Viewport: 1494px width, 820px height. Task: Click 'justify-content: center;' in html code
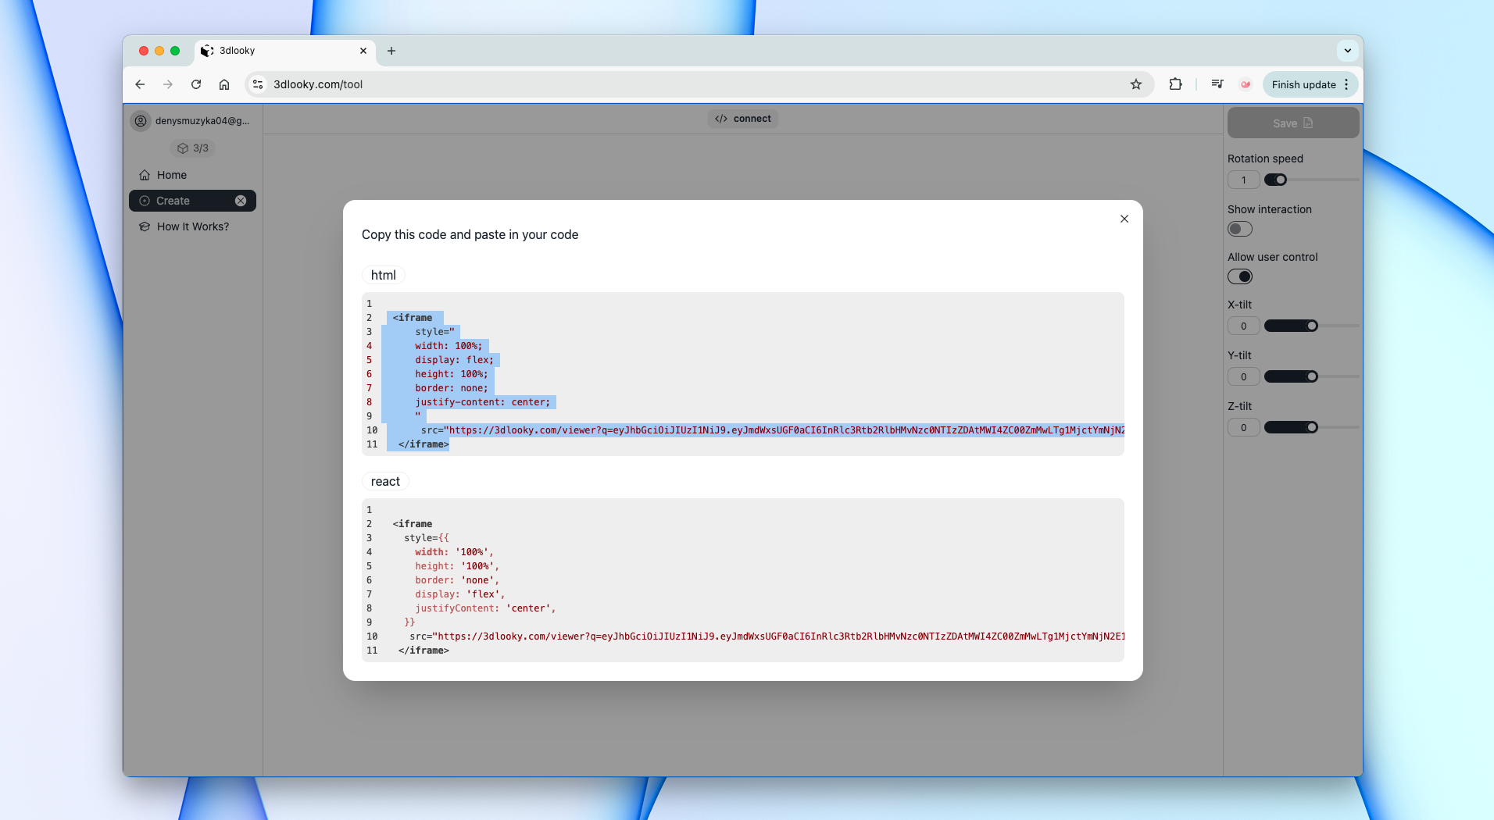click(x=482, y=402)
